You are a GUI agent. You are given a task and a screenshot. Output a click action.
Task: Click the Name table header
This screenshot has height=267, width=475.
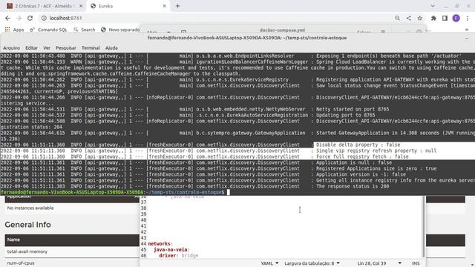click(13, 240)
